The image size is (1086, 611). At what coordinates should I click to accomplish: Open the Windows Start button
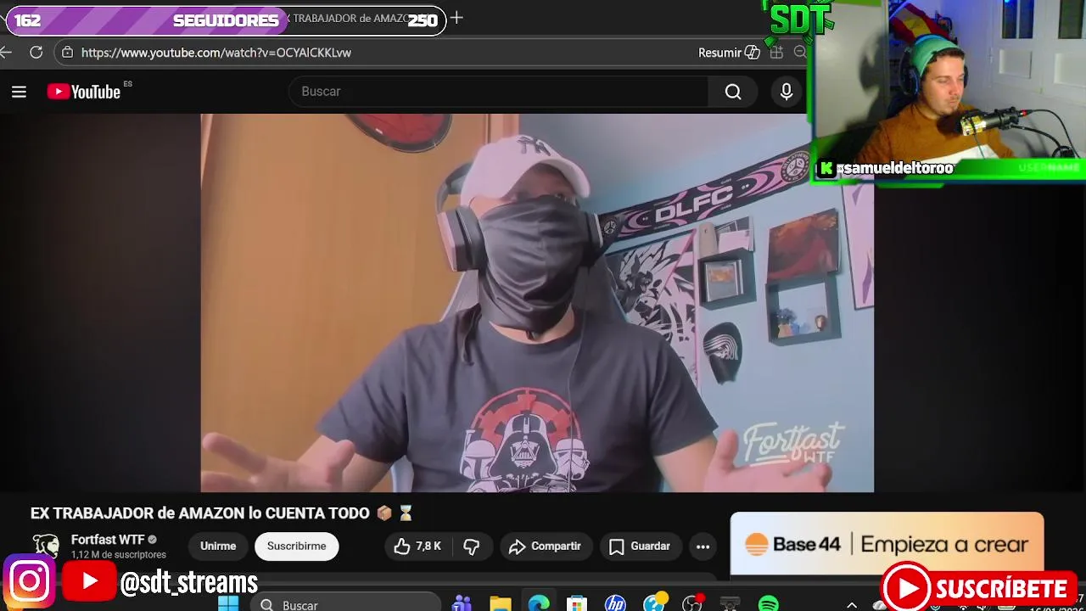click(x=228, y=603)
